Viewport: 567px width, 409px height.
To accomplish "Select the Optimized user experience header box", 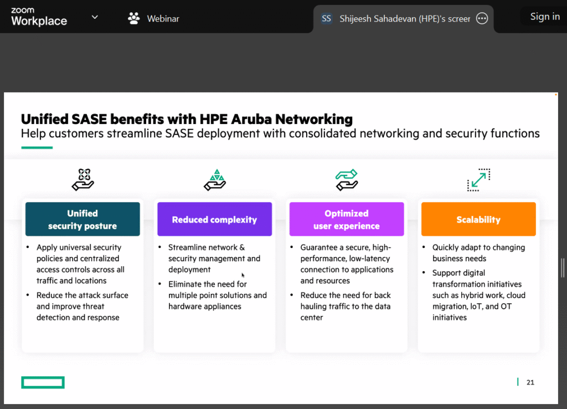I will click(347, 219).
